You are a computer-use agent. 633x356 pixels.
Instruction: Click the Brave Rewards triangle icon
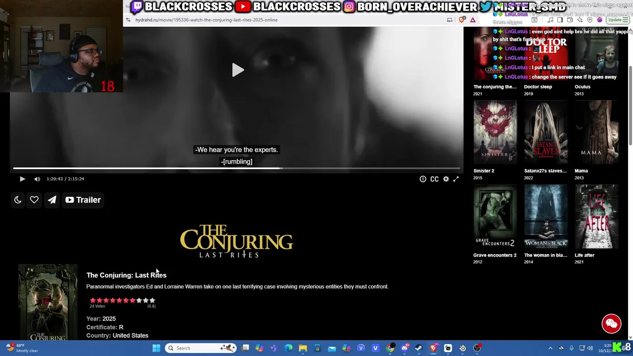click(x=473, y=20)
